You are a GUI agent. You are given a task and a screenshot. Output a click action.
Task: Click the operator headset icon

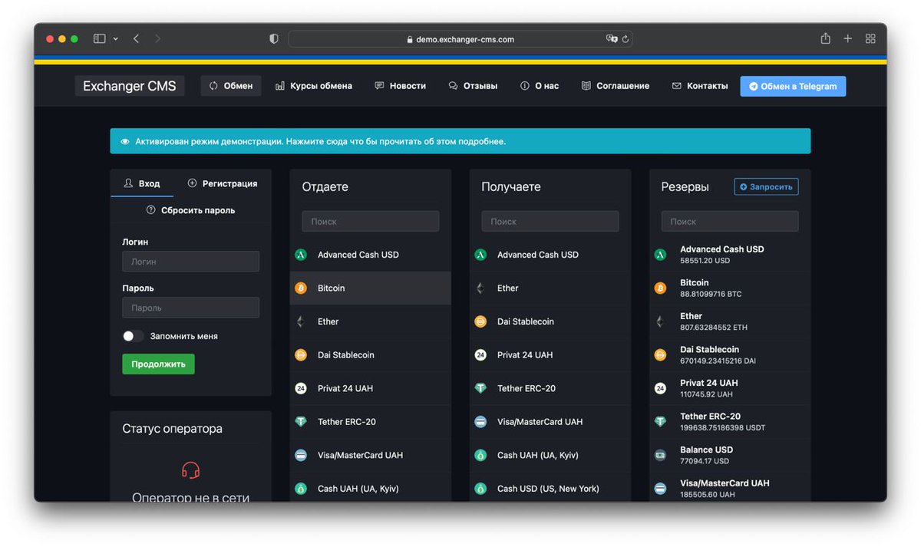pyautogui.click(x=190, y=470)
